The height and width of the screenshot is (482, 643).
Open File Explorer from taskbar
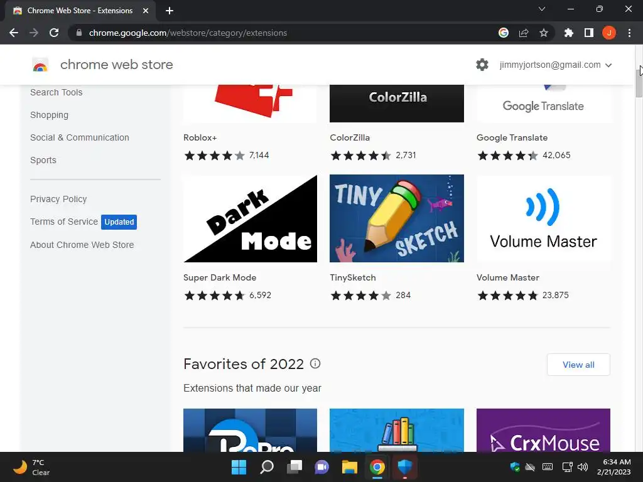coord(350,467)
